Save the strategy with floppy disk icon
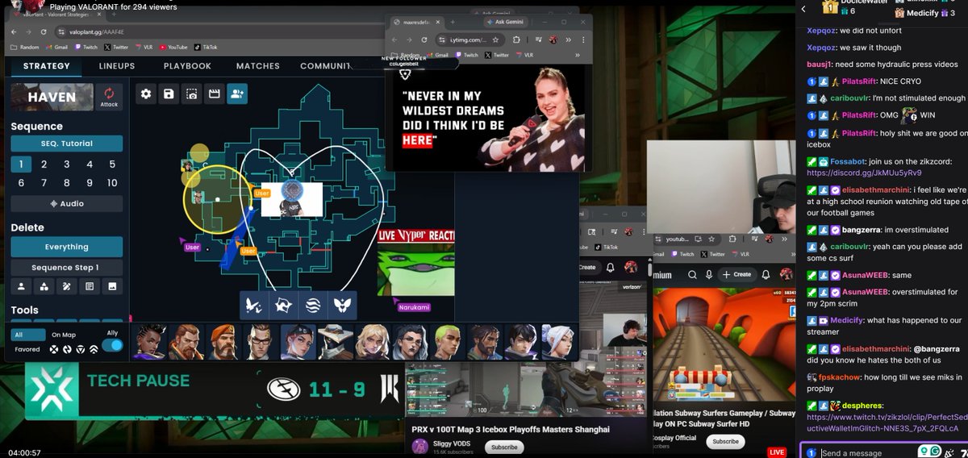 (169, 94)
